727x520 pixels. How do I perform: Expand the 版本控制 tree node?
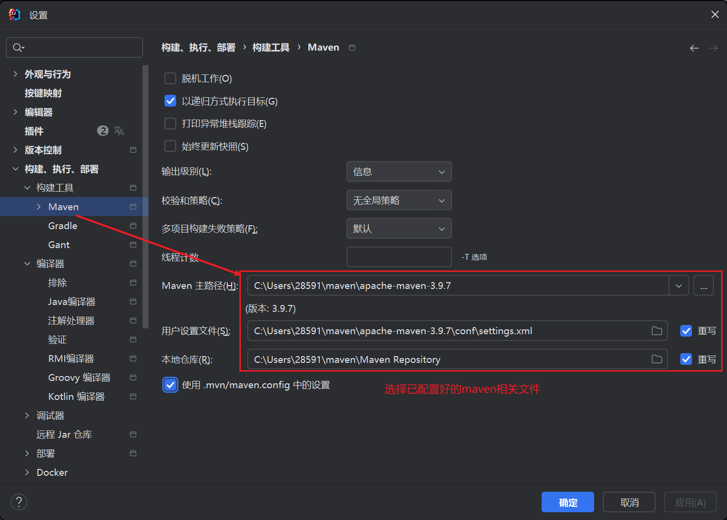(x=15, y=150)
